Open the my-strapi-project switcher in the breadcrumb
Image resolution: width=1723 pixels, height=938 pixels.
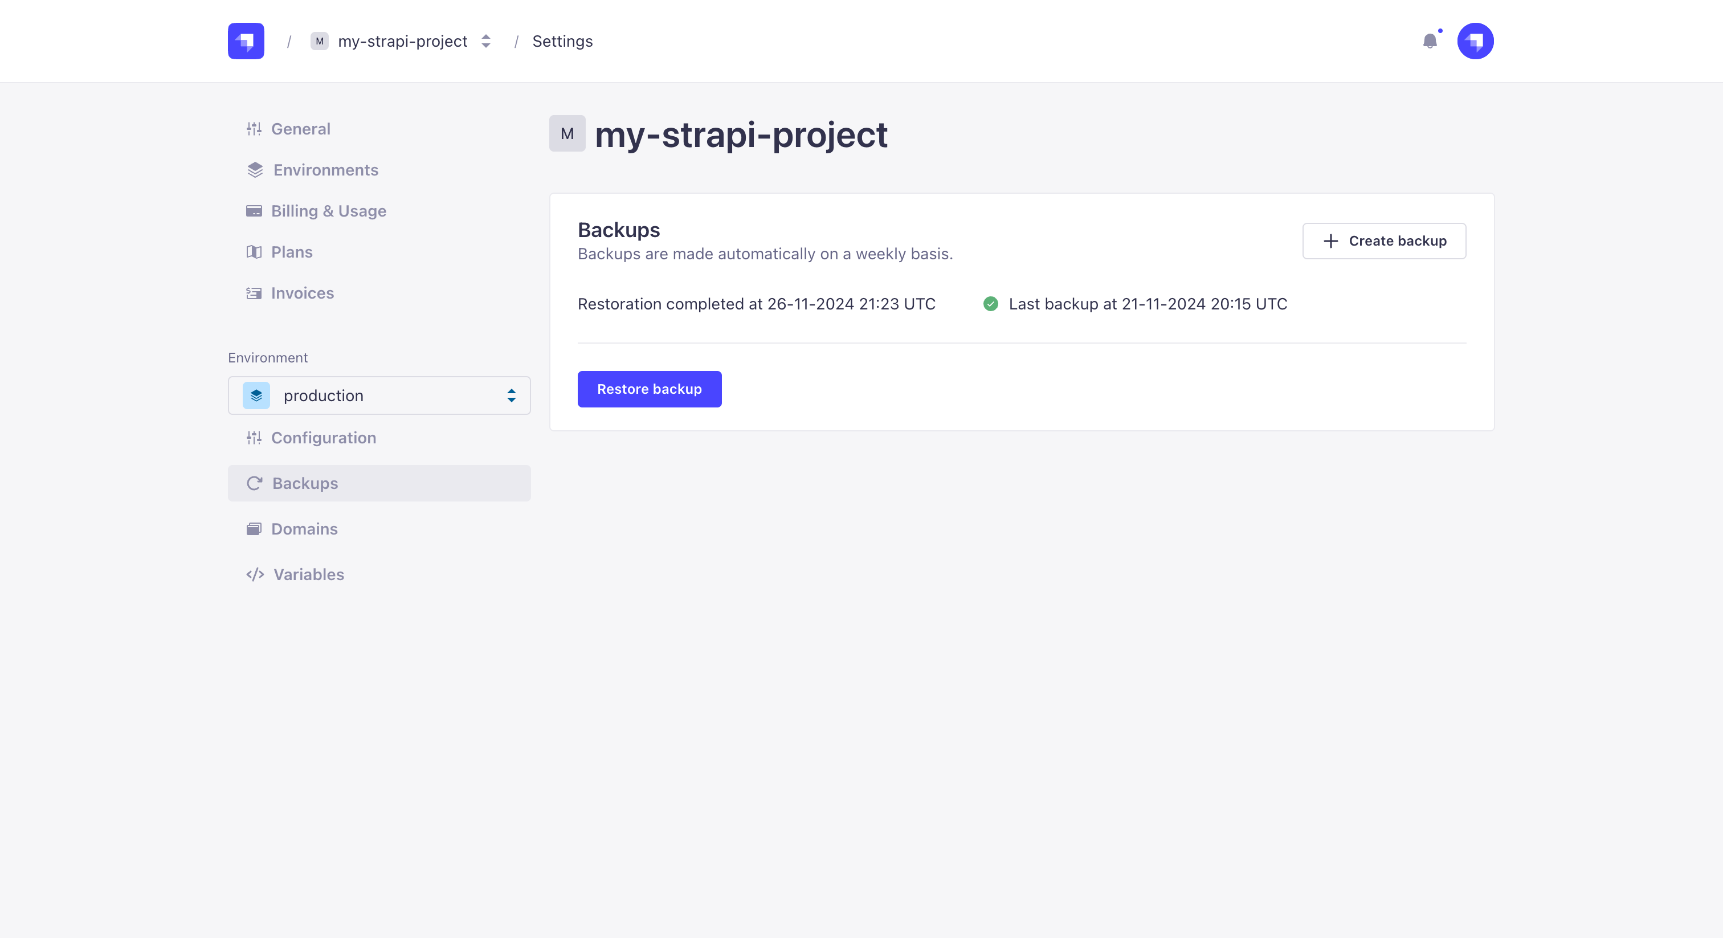click(402, 42)
